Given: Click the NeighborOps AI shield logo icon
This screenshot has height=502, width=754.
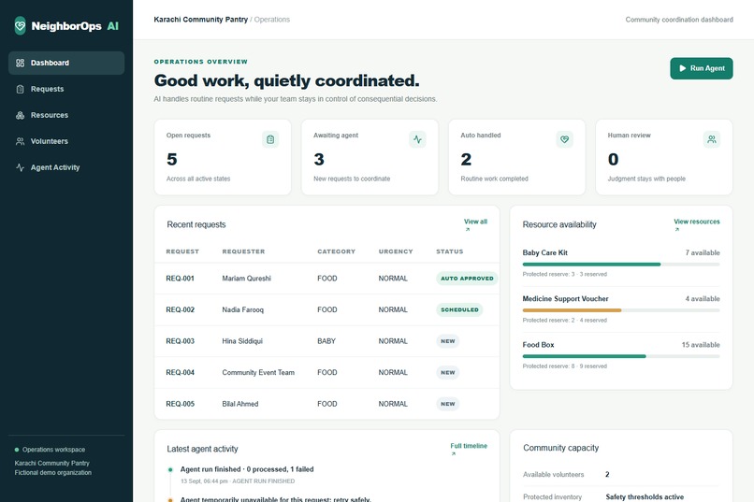Looking at the screenshot, I should [x=21, y=25].
